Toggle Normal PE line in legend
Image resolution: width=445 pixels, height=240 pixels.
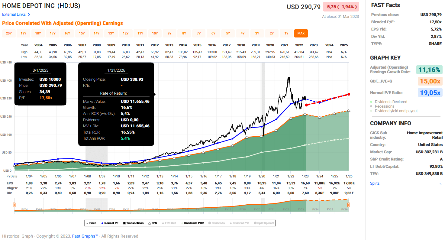point(110,223)
